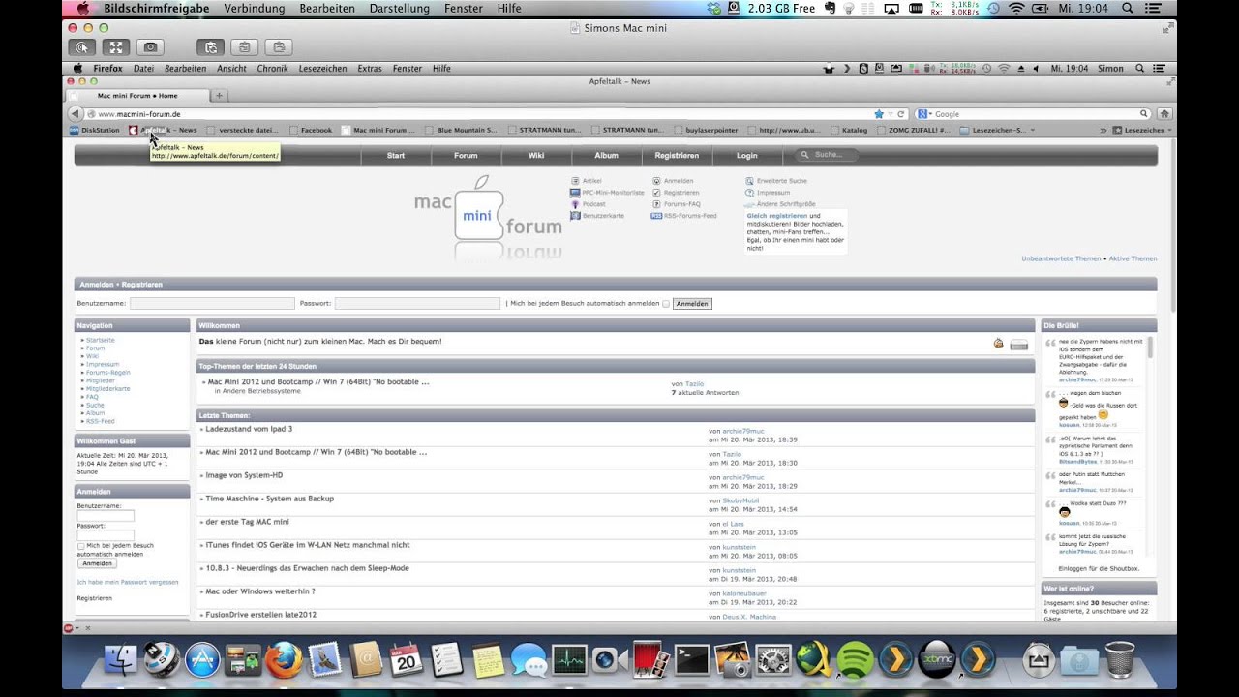1239x697 pixels.
Task: Open System Preferences gear in the dock
Action: point(773,659)
